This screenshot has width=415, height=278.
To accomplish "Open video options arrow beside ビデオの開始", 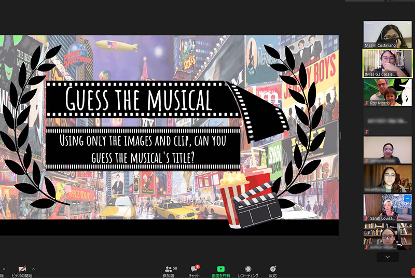I will pyautogui.click(x=33, y=269).
